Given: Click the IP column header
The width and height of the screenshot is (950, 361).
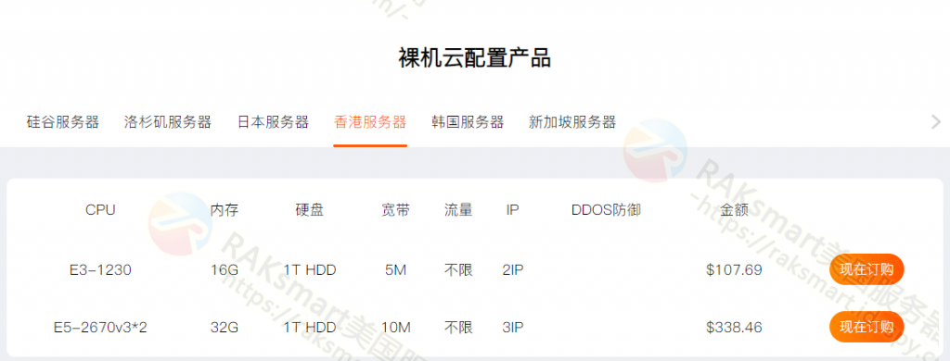Looking at the screenshot, I should click(512, 210).
